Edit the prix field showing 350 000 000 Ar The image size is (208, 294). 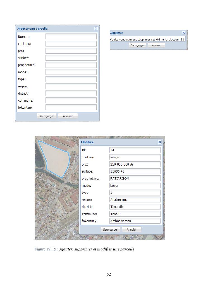(135, 164)
